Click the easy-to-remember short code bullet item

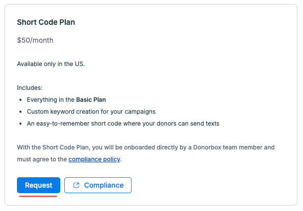click(x=123, y=124)
